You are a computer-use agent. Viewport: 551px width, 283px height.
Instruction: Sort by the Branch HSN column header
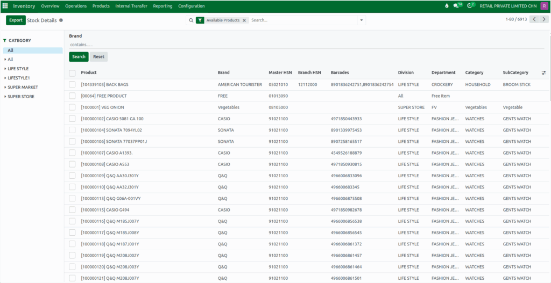309,72
